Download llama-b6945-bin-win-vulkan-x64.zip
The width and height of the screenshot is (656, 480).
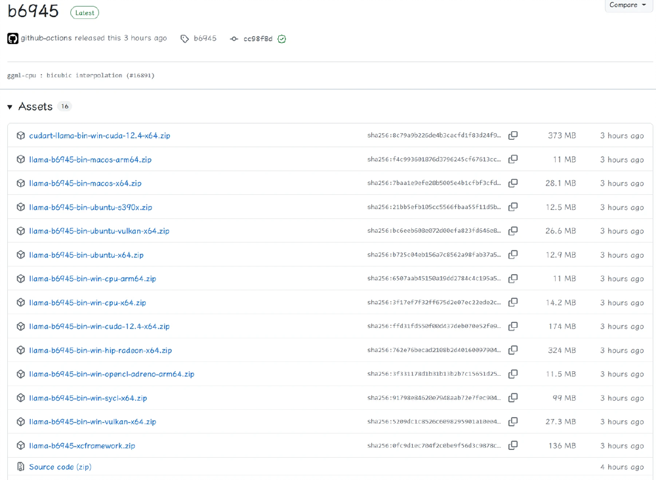pos(92,422)
